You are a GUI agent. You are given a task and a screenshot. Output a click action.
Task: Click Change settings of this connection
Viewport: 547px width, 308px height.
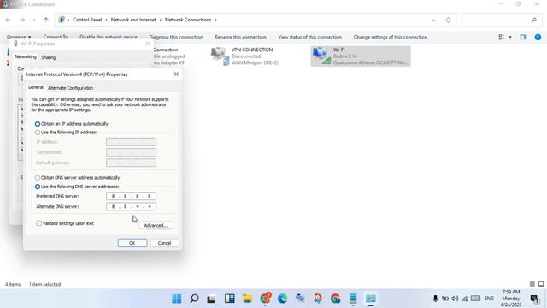[x=391, y=37]
